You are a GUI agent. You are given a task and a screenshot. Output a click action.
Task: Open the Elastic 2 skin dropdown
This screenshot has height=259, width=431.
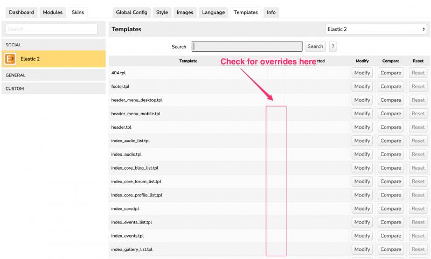point(376,30)
